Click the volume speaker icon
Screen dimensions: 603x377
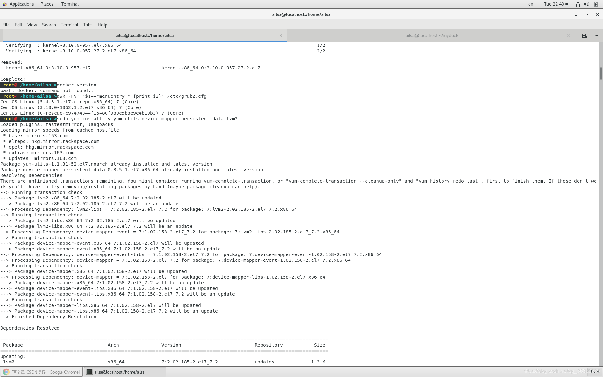coord(586,4)
